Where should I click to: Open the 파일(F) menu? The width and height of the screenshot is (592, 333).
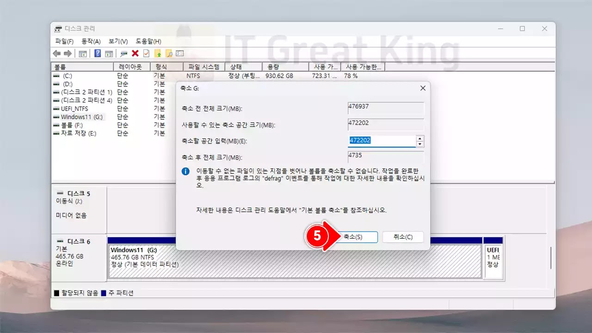(x=64, y=41)
